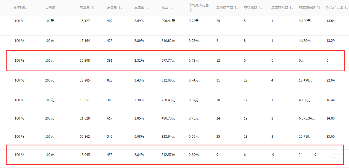
Task: Sort by 投入产出比 using its sort icon
Action: (x=346, y=7)
